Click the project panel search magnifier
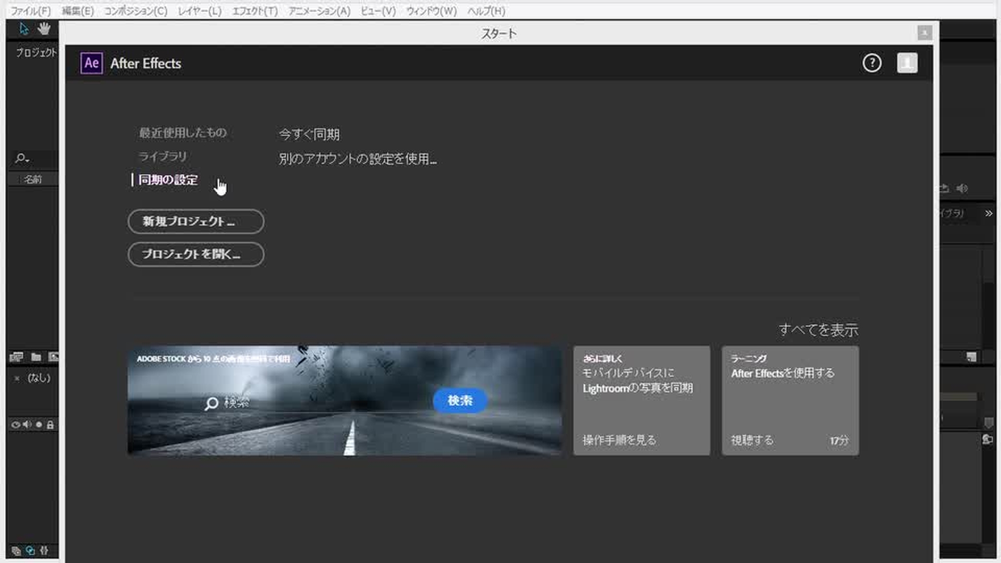 click(21, 158)
